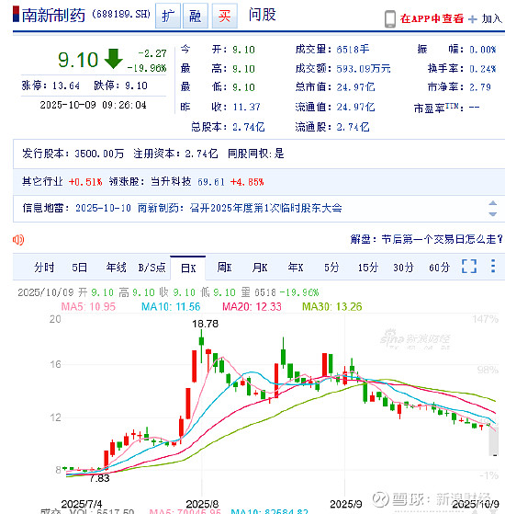Open the 解盘 节后第一个交易日怎么走 link
The image size is (505, 514).
(426, 239)
